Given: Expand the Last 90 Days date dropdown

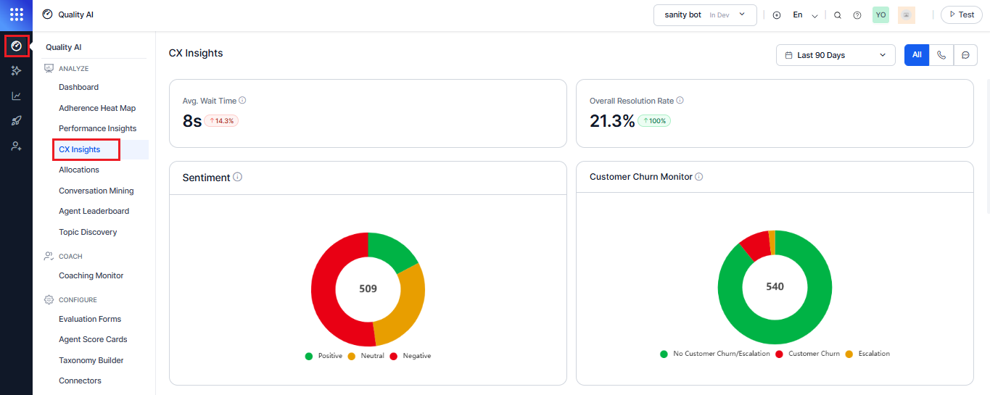Looking at the screenshot, I should 835,55.
